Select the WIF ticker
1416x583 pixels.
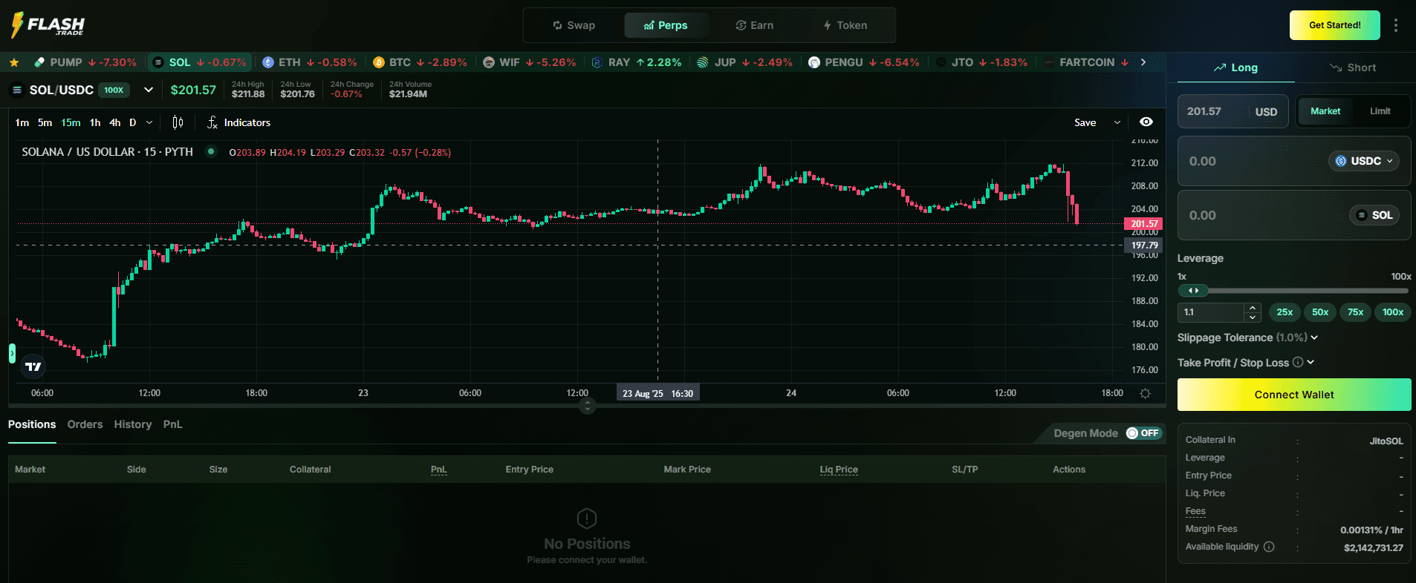tap(530, 62)
